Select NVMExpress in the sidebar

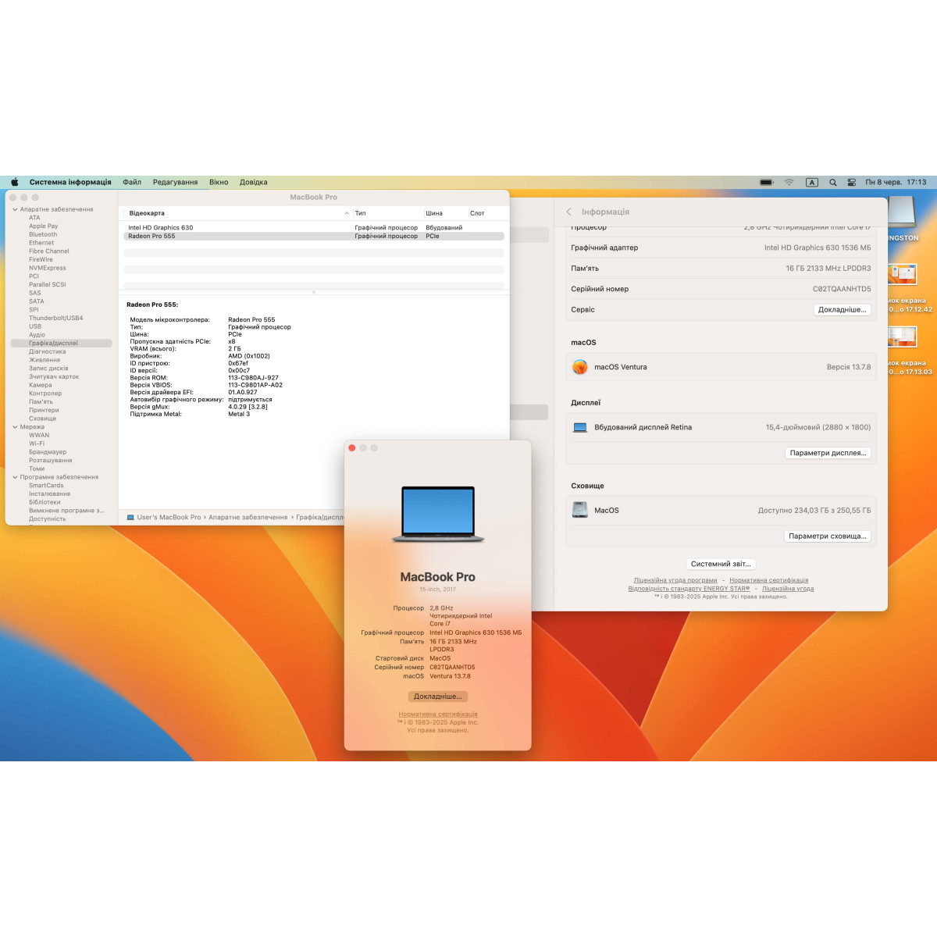tap(48, 268)
